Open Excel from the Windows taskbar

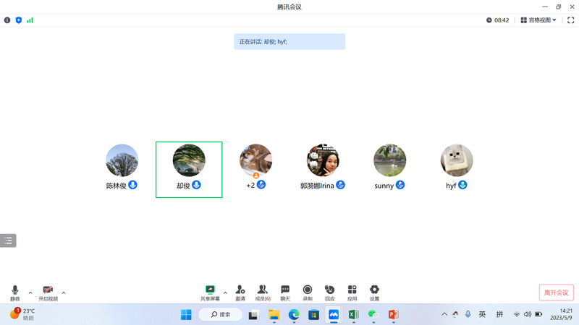point(354,315)
